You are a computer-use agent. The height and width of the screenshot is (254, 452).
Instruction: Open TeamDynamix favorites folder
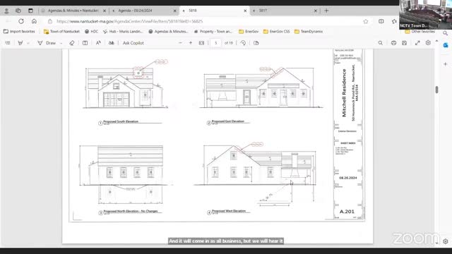(x=309, y=31)
